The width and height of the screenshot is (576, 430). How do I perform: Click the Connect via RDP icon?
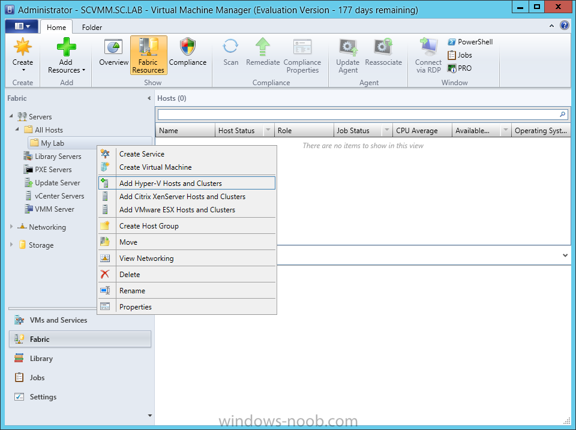[x=428, y=47]
